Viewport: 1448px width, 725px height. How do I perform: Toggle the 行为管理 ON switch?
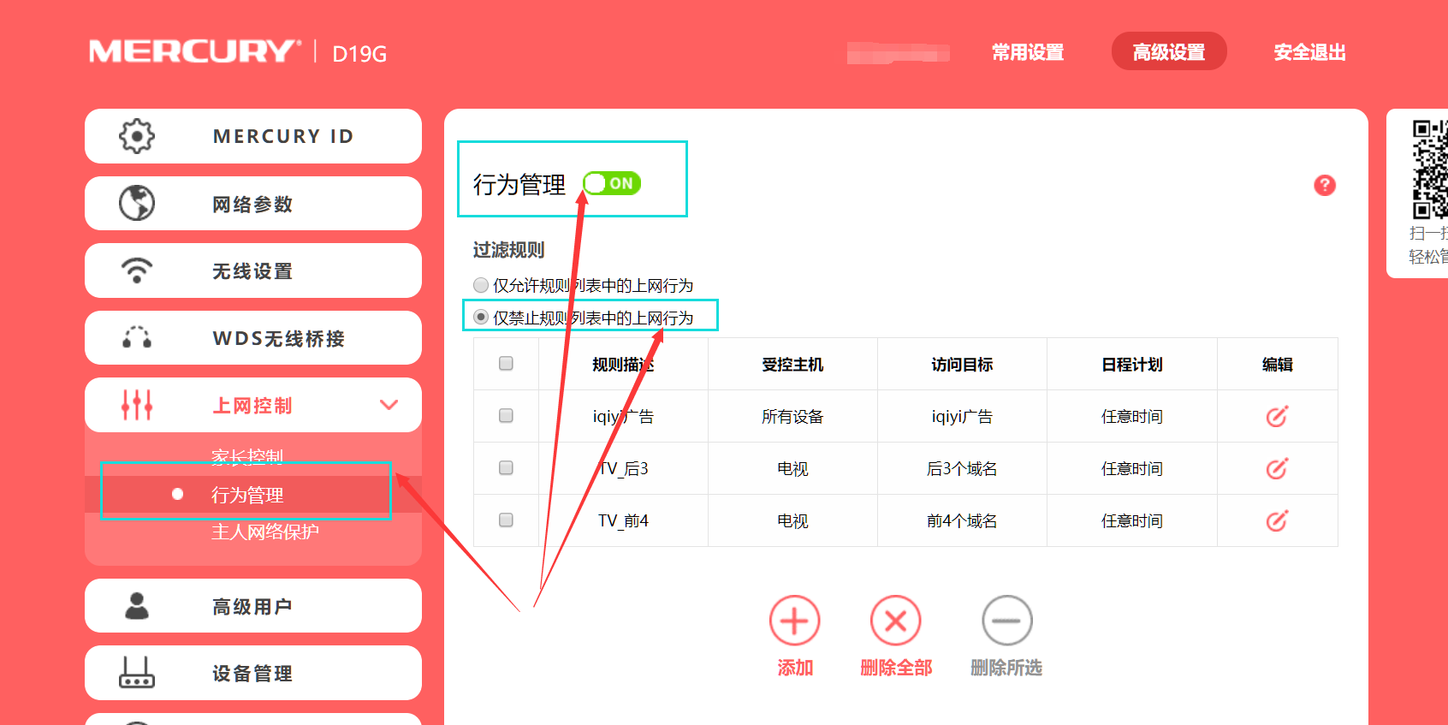pyautogui.click(x=612, y=183)
